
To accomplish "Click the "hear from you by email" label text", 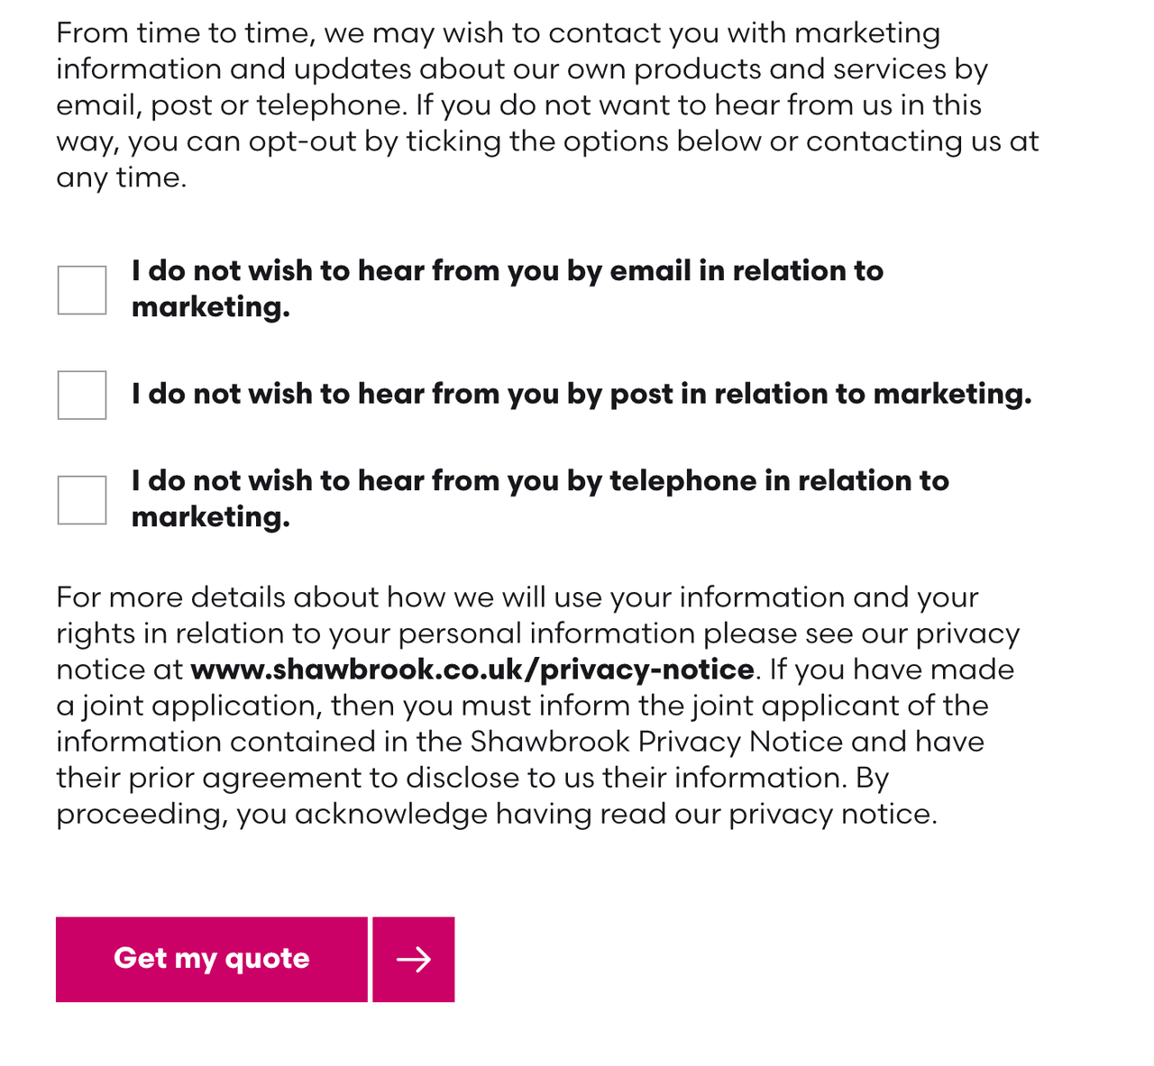I will tap(507, 271).
